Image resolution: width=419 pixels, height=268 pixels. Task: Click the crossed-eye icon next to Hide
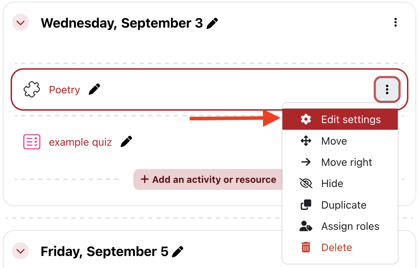pyautogui.click(x=306, y=183)
